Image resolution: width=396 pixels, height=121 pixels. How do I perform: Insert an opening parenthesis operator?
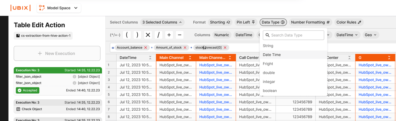point(127,35)
